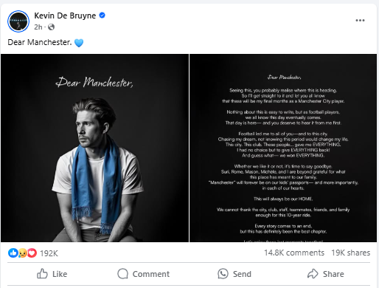Screen dimensions: 379x288
Task: Open the 2h post timestamp link
Action: click(x=38, y=27)
